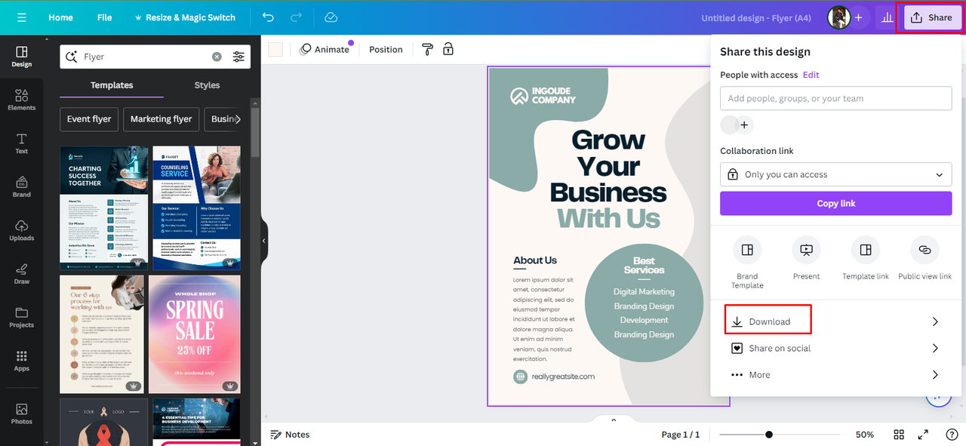The image size is (966, 446).
Task: Clear the Flyer search text
Action: [x=217, y=57]
